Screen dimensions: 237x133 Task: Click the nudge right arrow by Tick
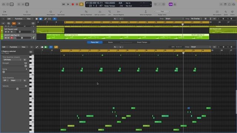[x=170, y=11]
